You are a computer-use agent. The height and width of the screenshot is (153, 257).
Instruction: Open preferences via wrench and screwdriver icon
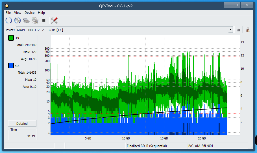(x=54, y=20)
